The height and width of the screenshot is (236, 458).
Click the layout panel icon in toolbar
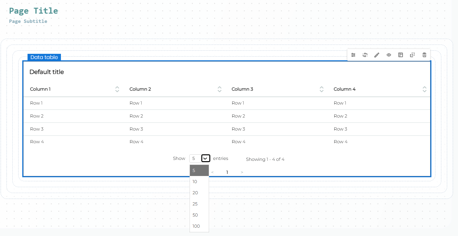(400, 55)
